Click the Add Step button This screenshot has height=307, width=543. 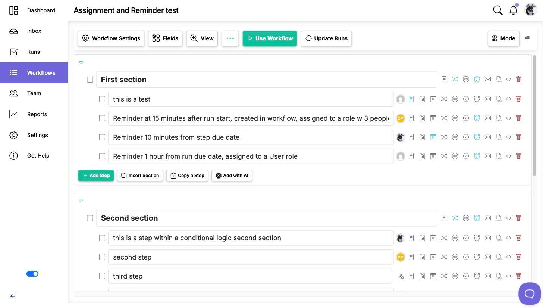click(x=96, y=176)
